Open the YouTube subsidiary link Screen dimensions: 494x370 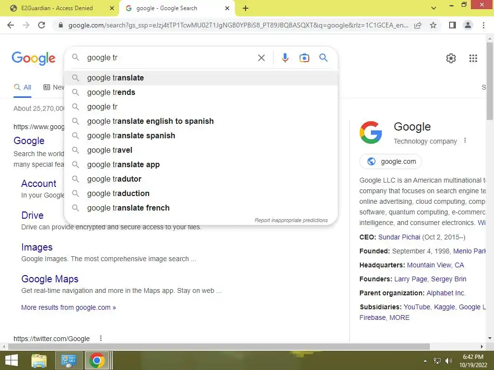pyautogui.click(x=416, y=307)
